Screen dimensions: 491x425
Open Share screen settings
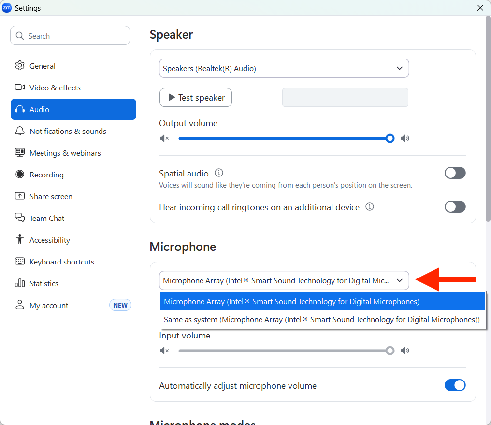[73, 196]
